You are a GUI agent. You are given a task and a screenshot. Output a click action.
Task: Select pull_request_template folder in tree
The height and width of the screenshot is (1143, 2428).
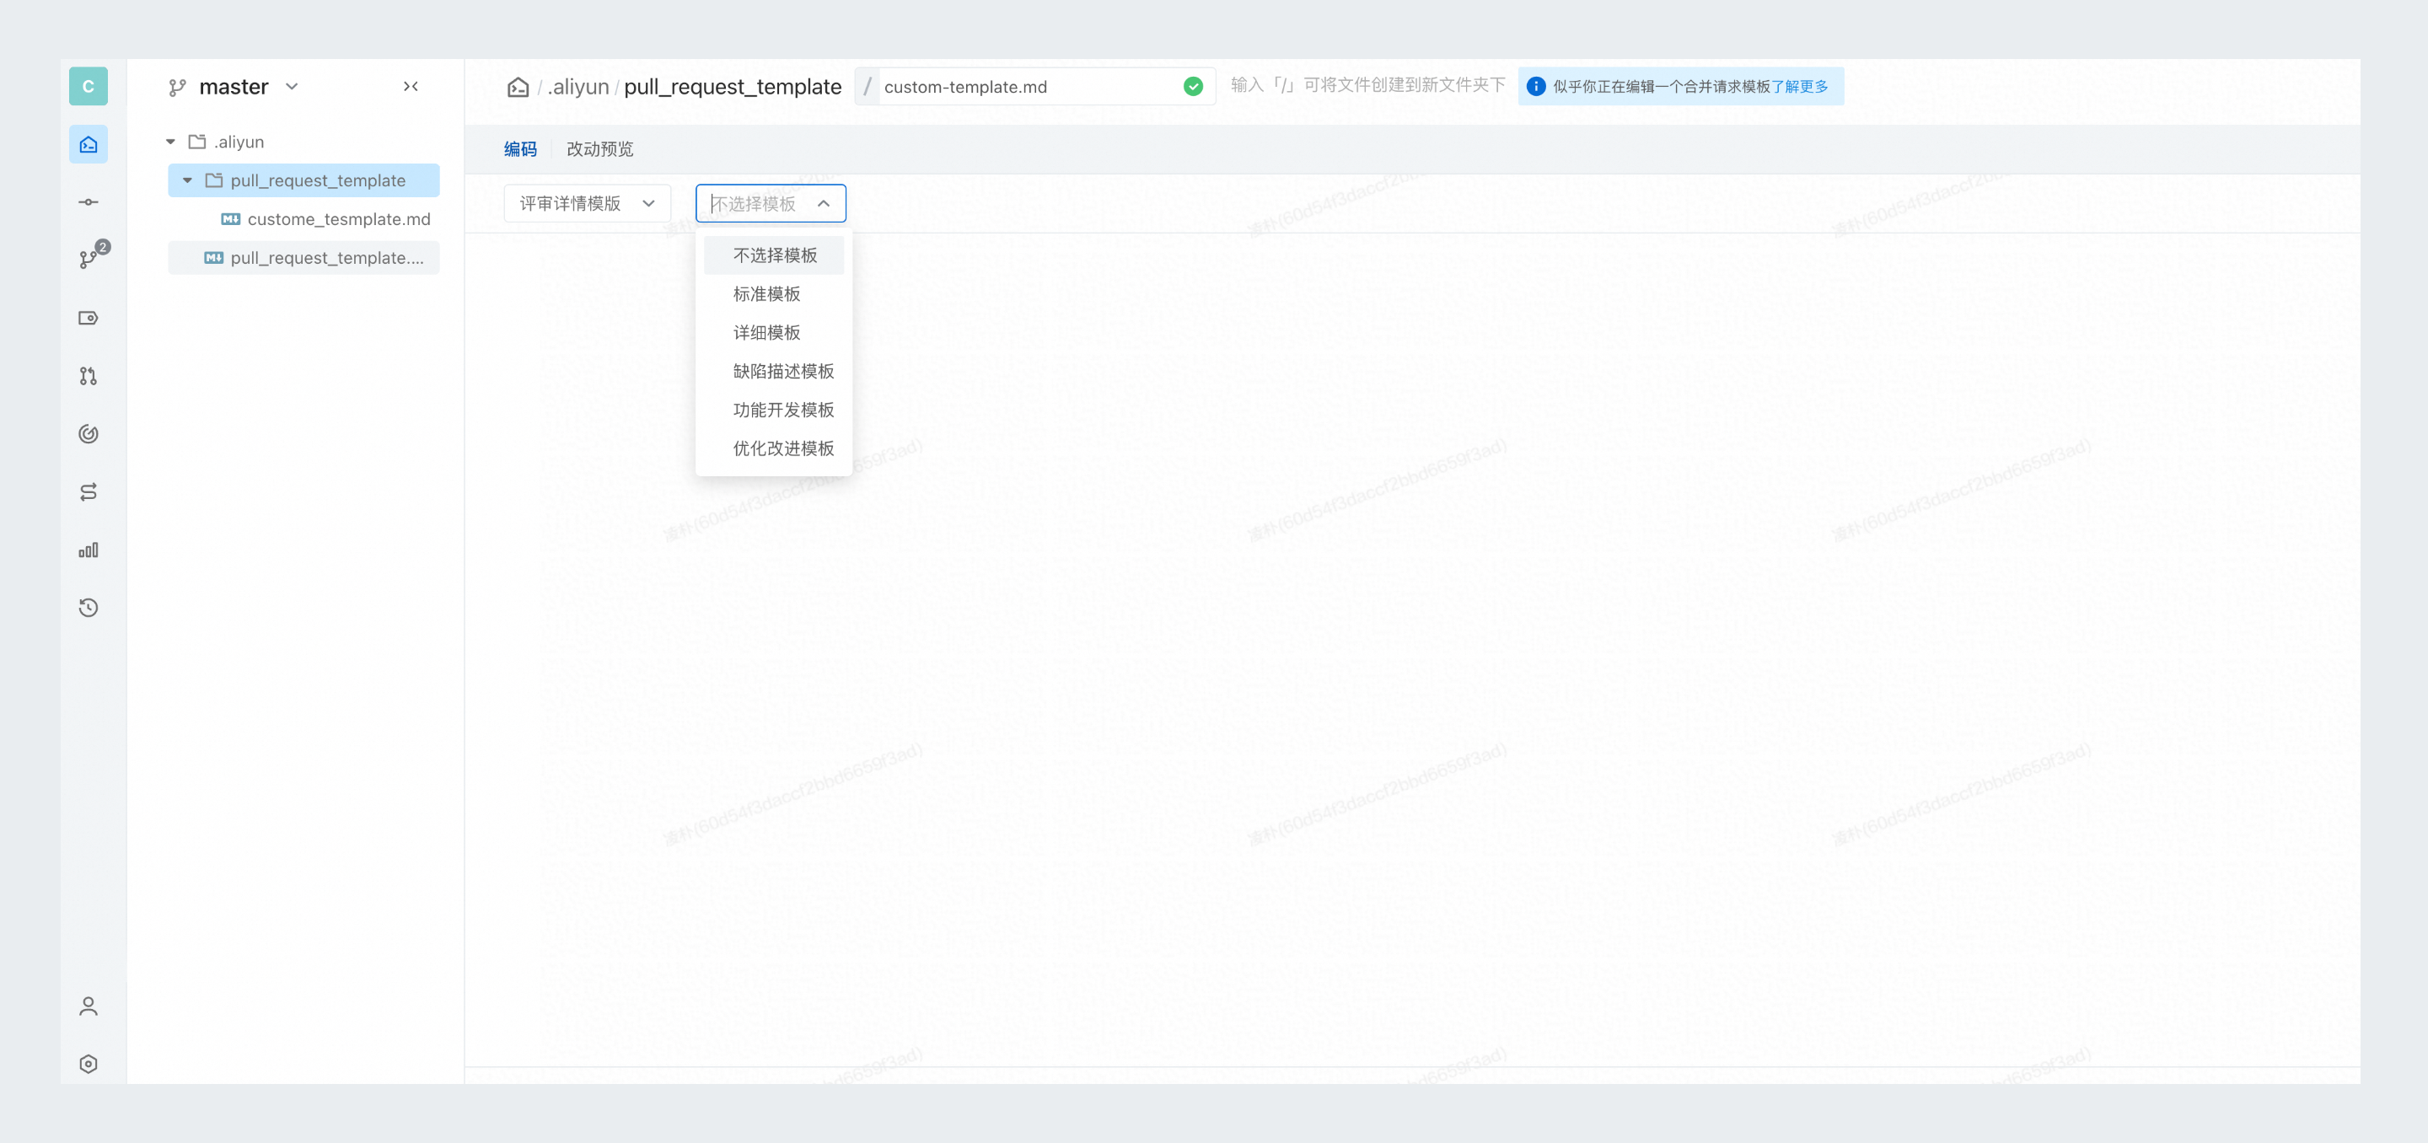[303, 181]
